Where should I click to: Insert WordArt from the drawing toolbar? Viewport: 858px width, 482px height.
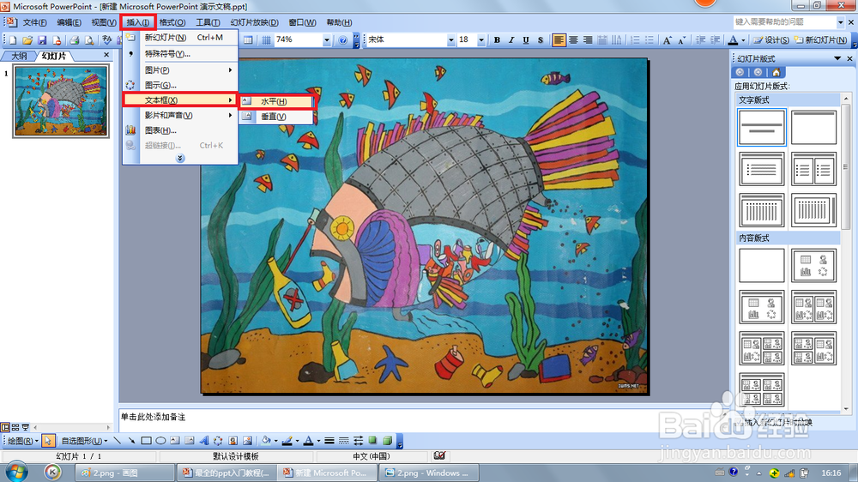[x=203, y=441]
